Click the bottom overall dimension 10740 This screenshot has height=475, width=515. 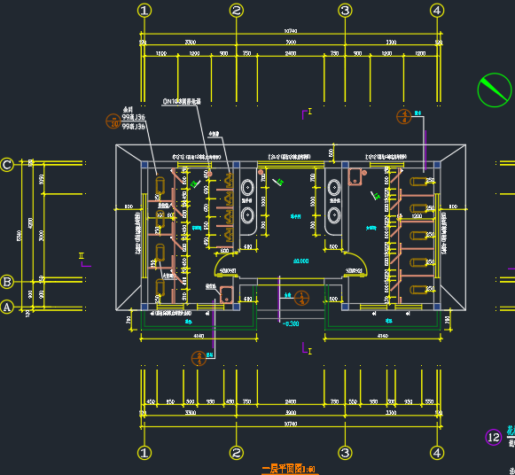(291, 424)
